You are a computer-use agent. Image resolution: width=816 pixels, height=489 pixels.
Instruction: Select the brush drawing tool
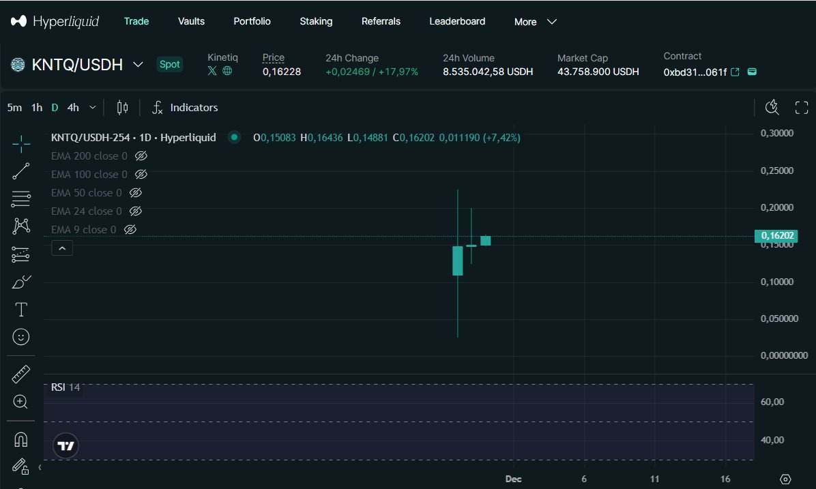click(x=21, y=282)
